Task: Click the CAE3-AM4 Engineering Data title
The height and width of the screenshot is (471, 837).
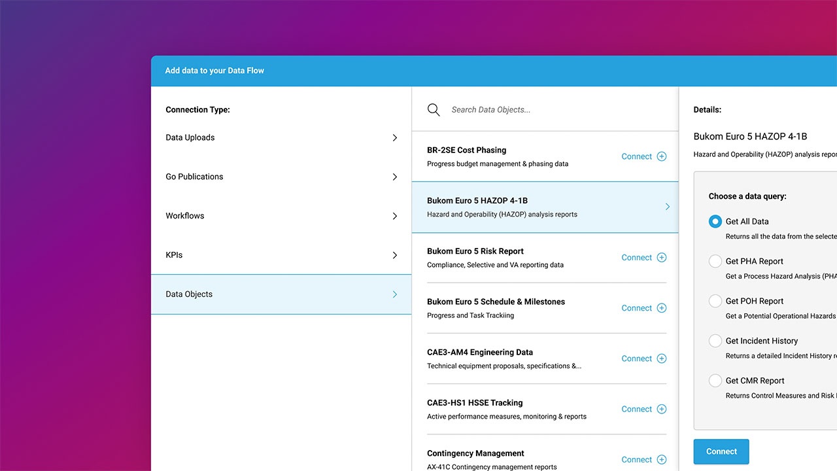Action: [x=480, y=352]
